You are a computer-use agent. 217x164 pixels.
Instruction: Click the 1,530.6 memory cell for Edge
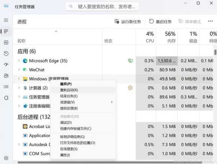[x=167, y=61]
